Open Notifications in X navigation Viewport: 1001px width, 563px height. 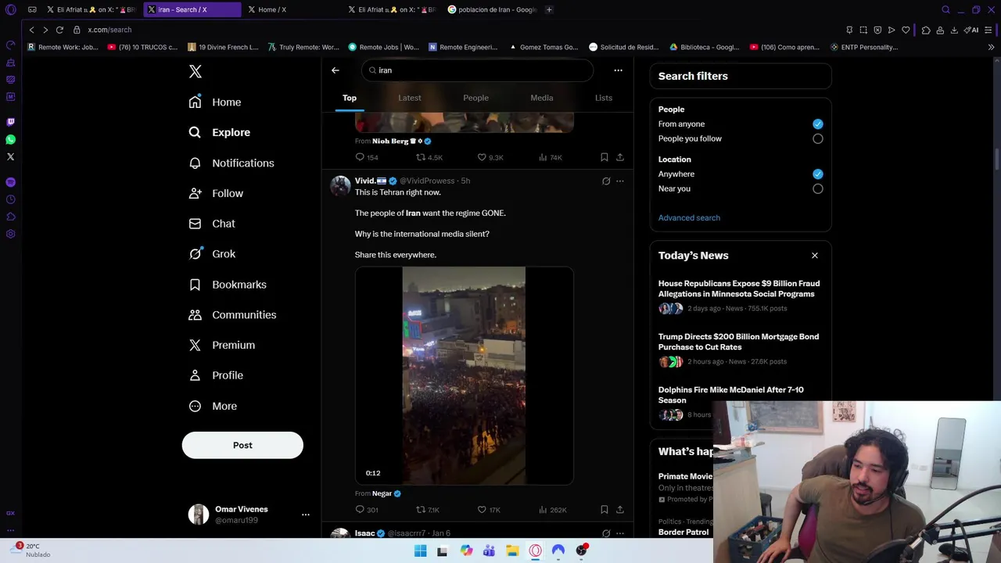tap(231, 163)
